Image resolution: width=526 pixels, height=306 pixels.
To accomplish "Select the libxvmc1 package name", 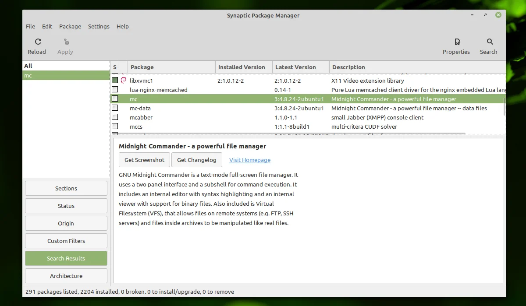I will pos(141,81).
